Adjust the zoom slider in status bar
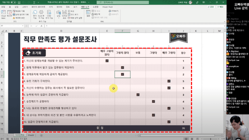249x140 pixels. click(211, 139)
